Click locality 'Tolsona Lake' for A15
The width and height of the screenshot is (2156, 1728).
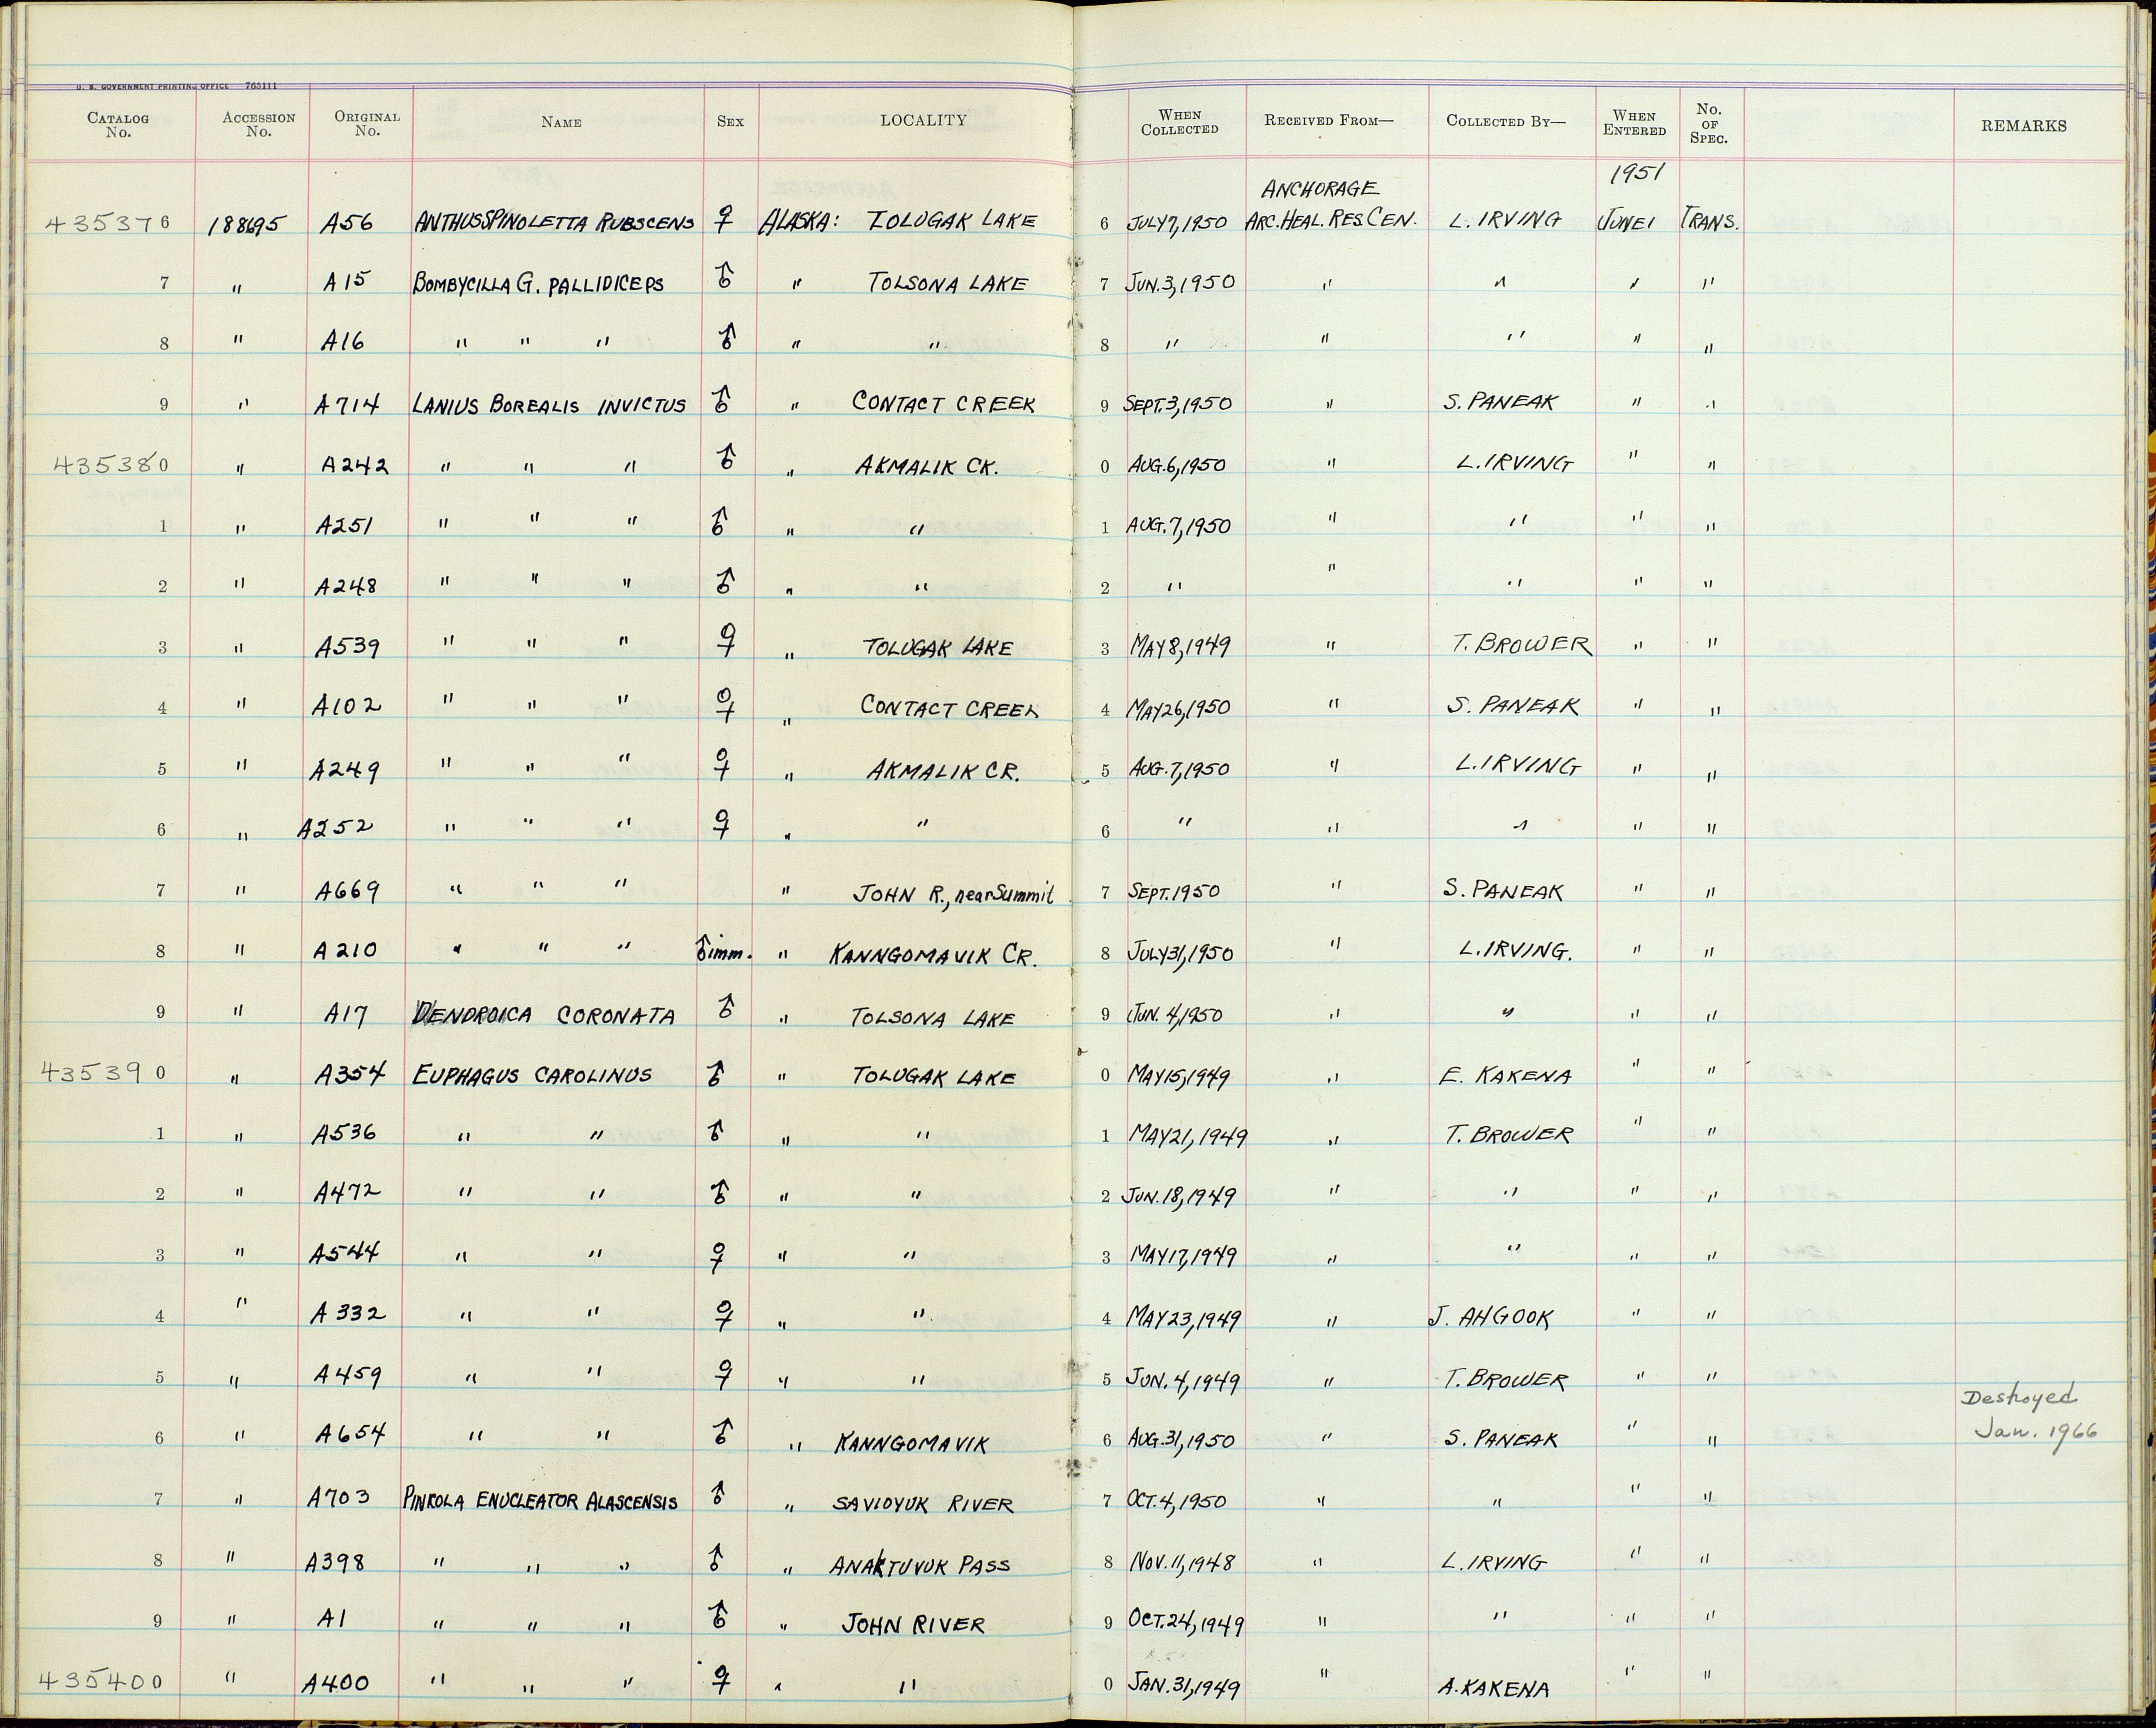click(948, 282)
